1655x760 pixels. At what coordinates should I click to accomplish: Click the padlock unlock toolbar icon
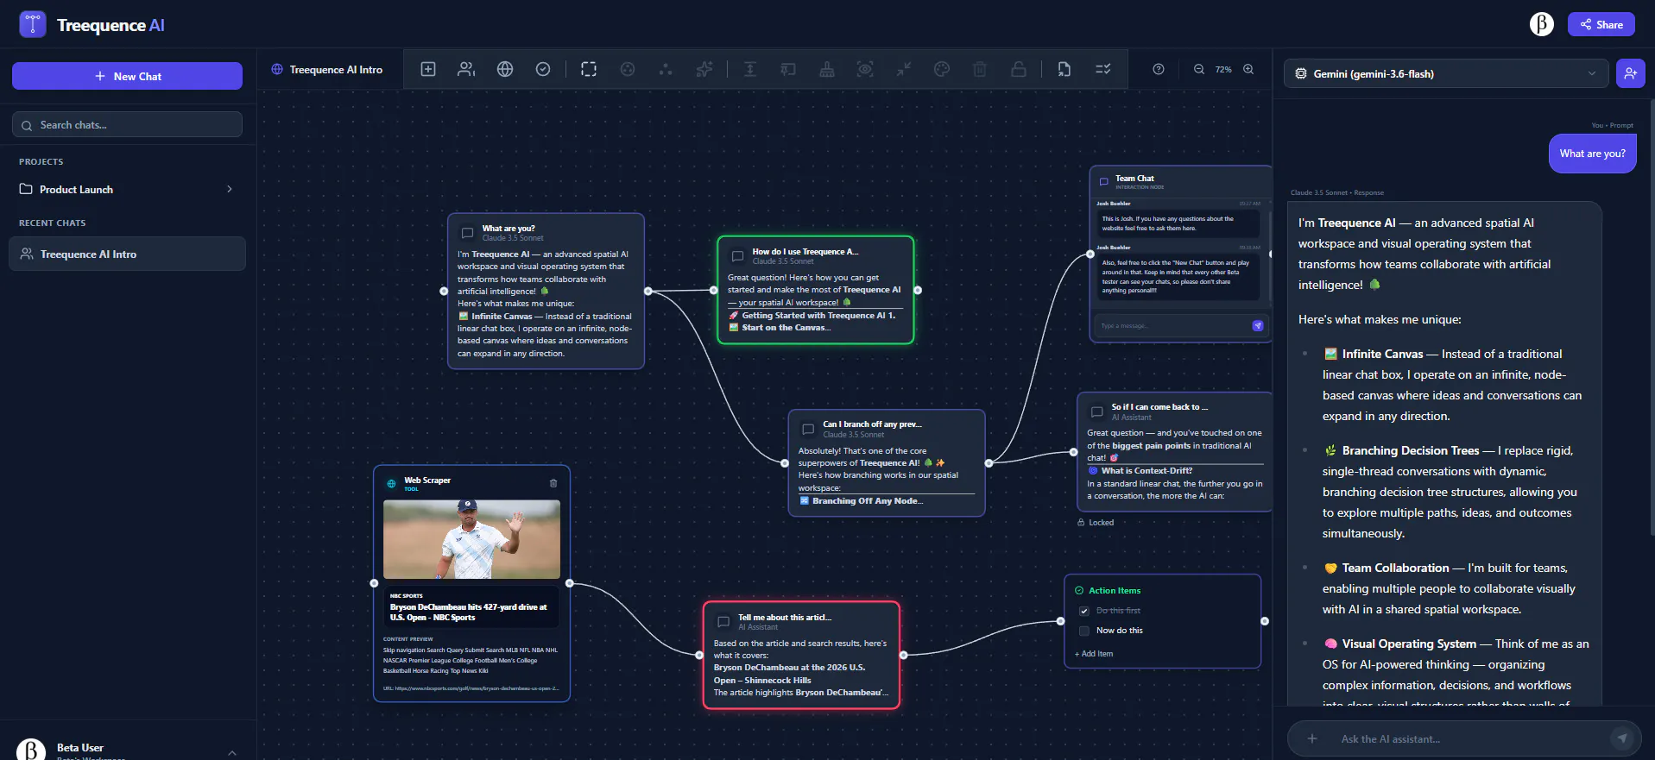point(1019,69)
